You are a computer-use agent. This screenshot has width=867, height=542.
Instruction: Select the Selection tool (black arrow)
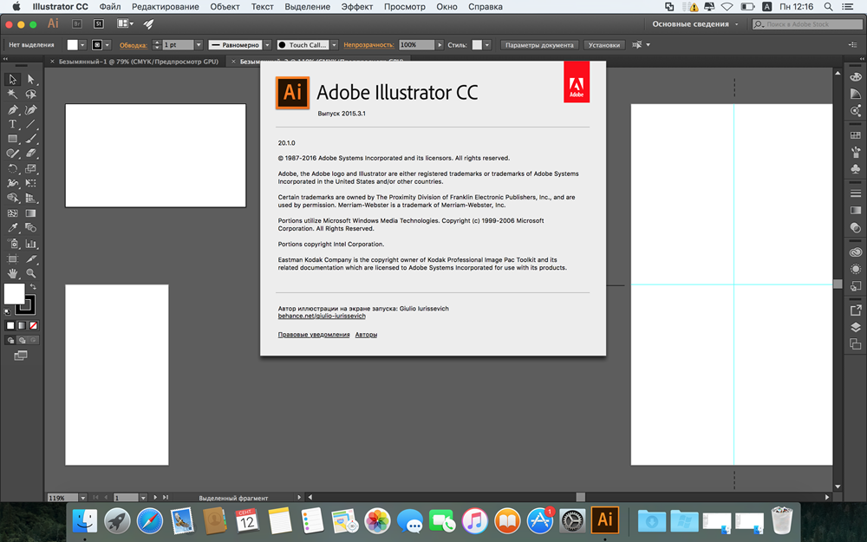click(x=12, y=80)
